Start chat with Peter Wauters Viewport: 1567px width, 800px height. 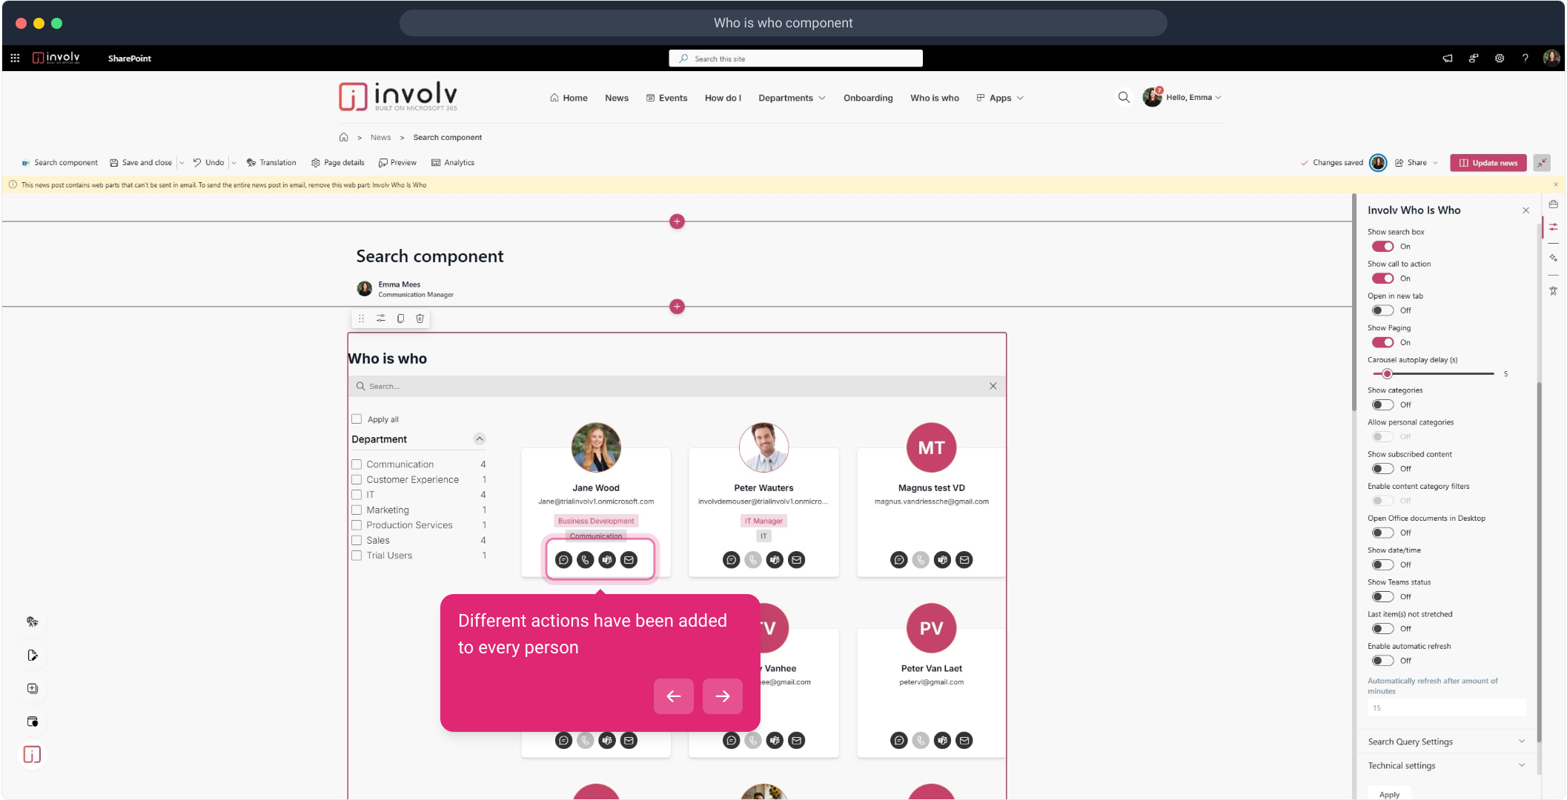731,560
